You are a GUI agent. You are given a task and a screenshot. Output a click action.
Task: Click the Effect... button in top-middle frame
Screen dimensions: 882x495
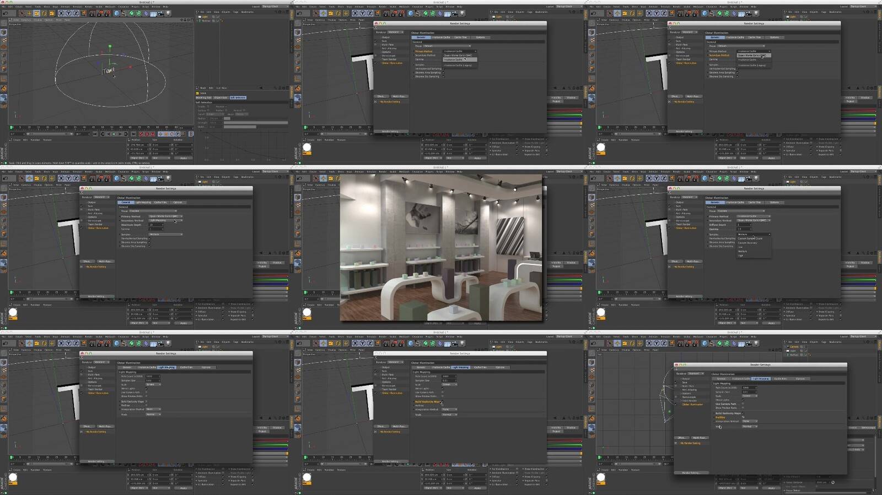pos(381,96)
